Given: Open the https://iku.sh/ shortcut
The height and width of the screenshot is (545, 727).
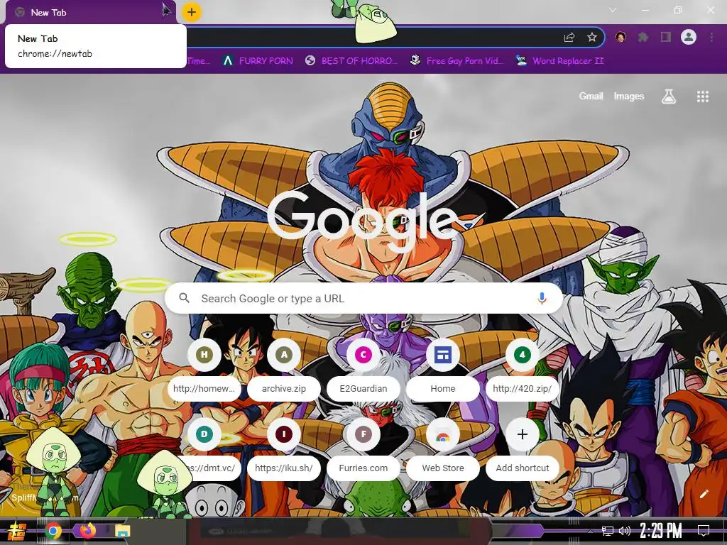Looking at the screenshot, I should 284,448.
